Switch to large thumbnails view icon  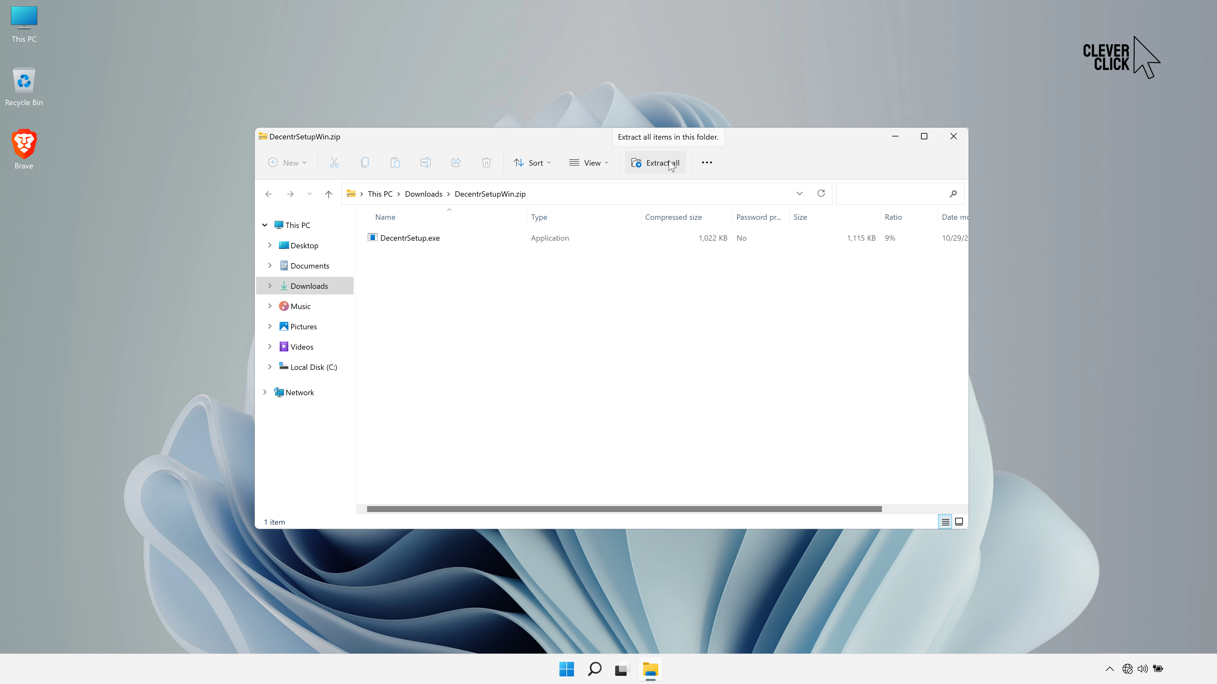(x=959, y=522)
